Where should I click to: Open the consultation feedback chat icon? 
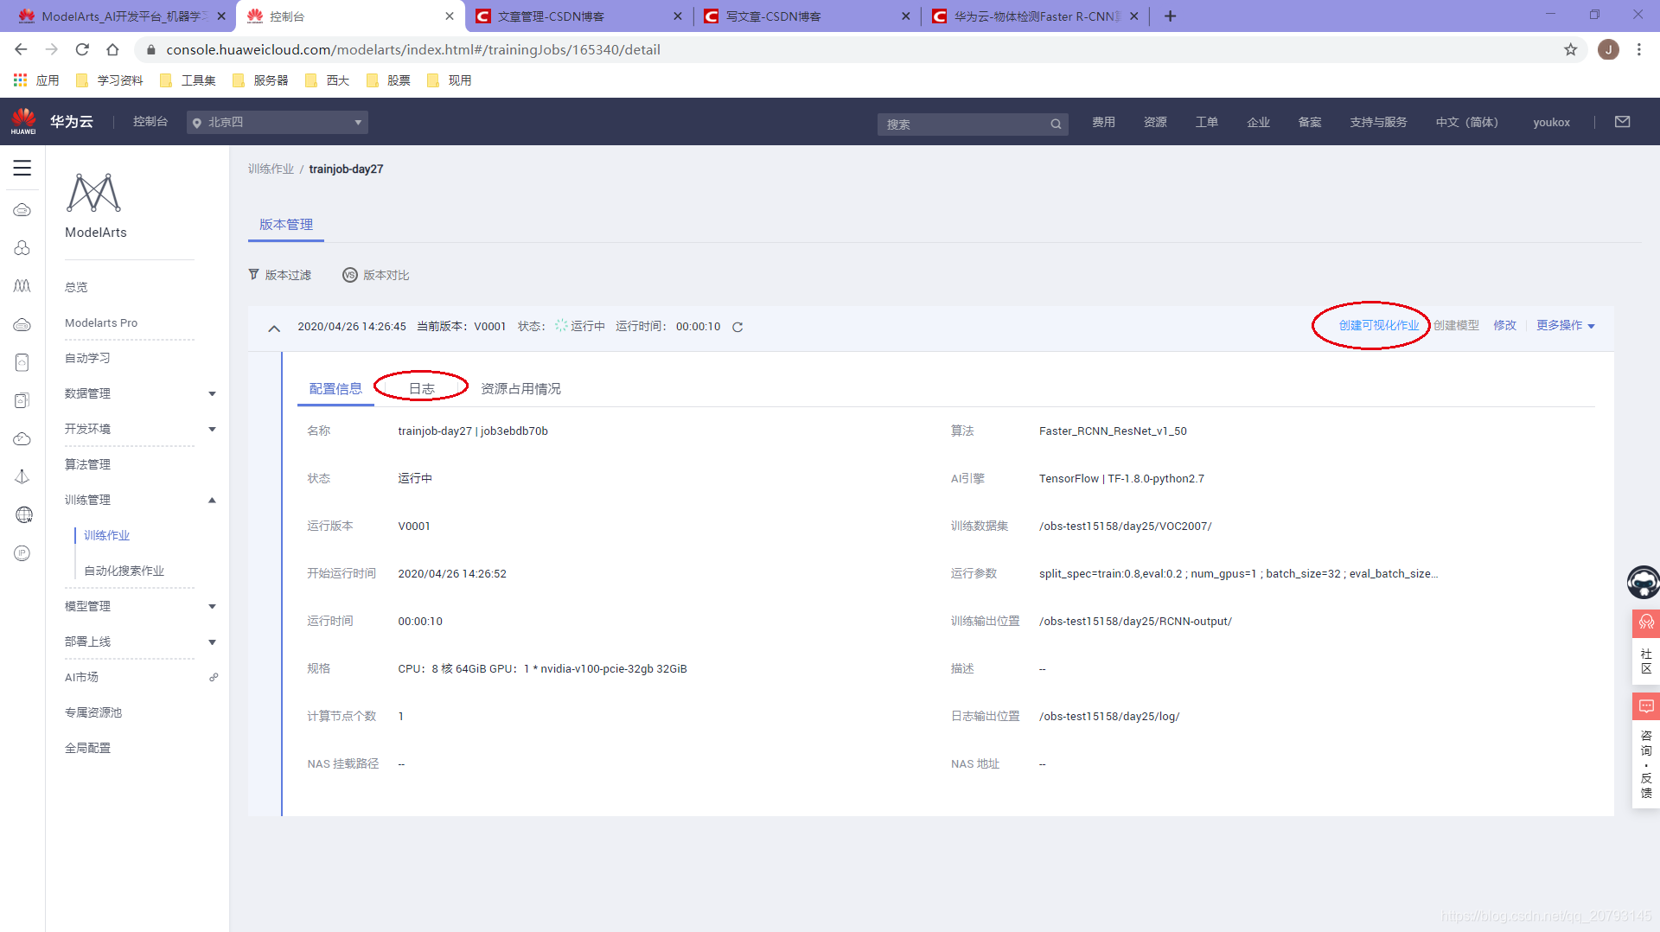(1646, 706)
